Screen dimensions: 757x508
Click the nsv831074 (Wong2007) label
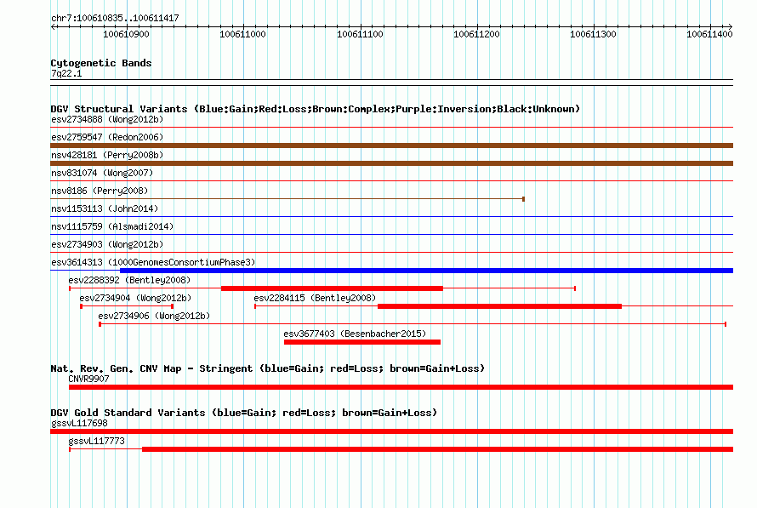pos(102,173)
